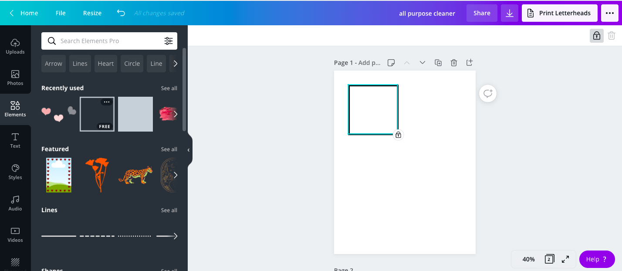622x271 pixels.
Task: Click the download icon in the top bar
Action: point(509,13)
